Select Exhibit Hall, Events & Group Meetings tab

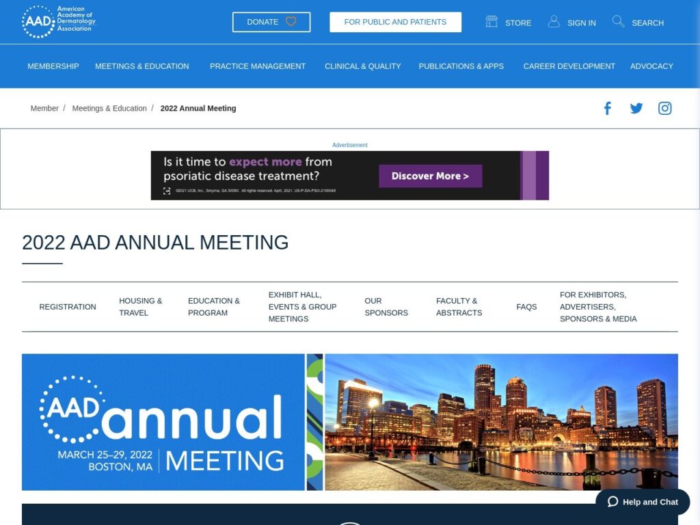tap(302, 307)
